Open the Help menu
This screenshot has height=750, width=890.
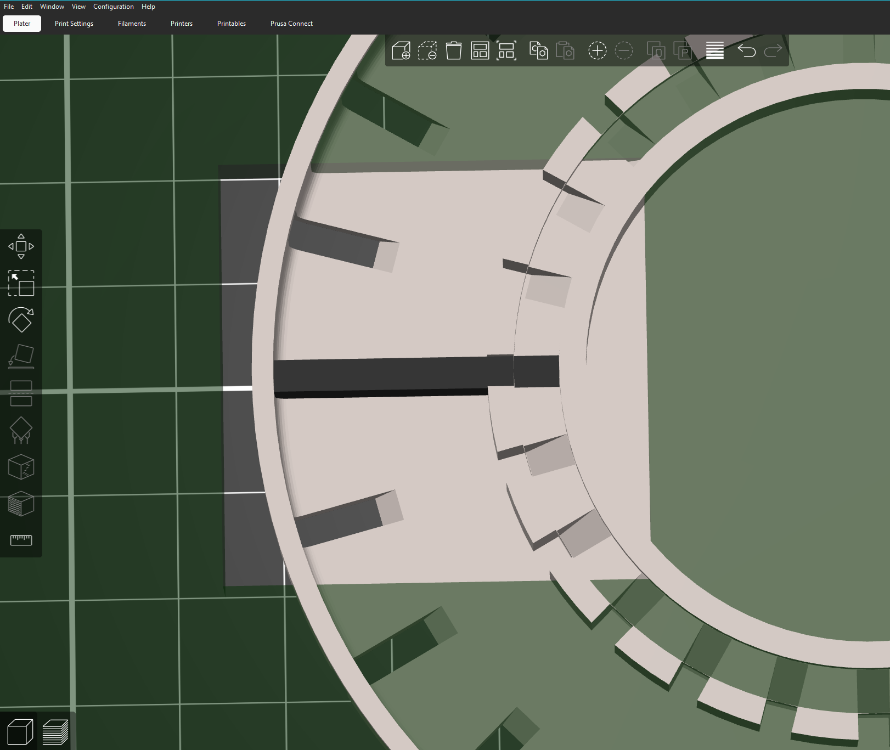[x=148, y=7]
